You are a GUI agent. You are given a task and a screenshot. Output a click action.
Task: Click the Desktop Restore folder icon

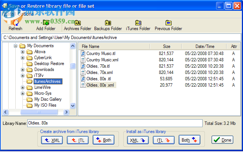point(29,64)
